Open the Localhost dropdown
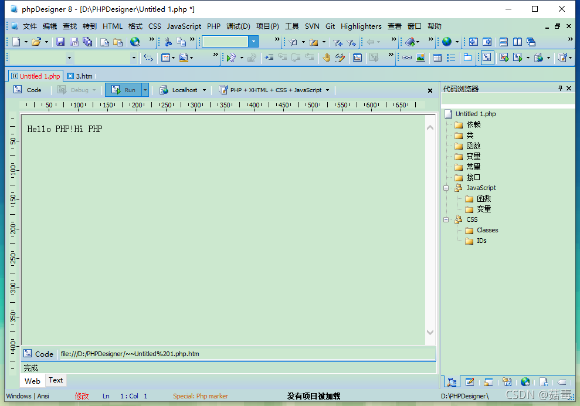The width and height of the screenshot is (580, 406). [204, 90]
